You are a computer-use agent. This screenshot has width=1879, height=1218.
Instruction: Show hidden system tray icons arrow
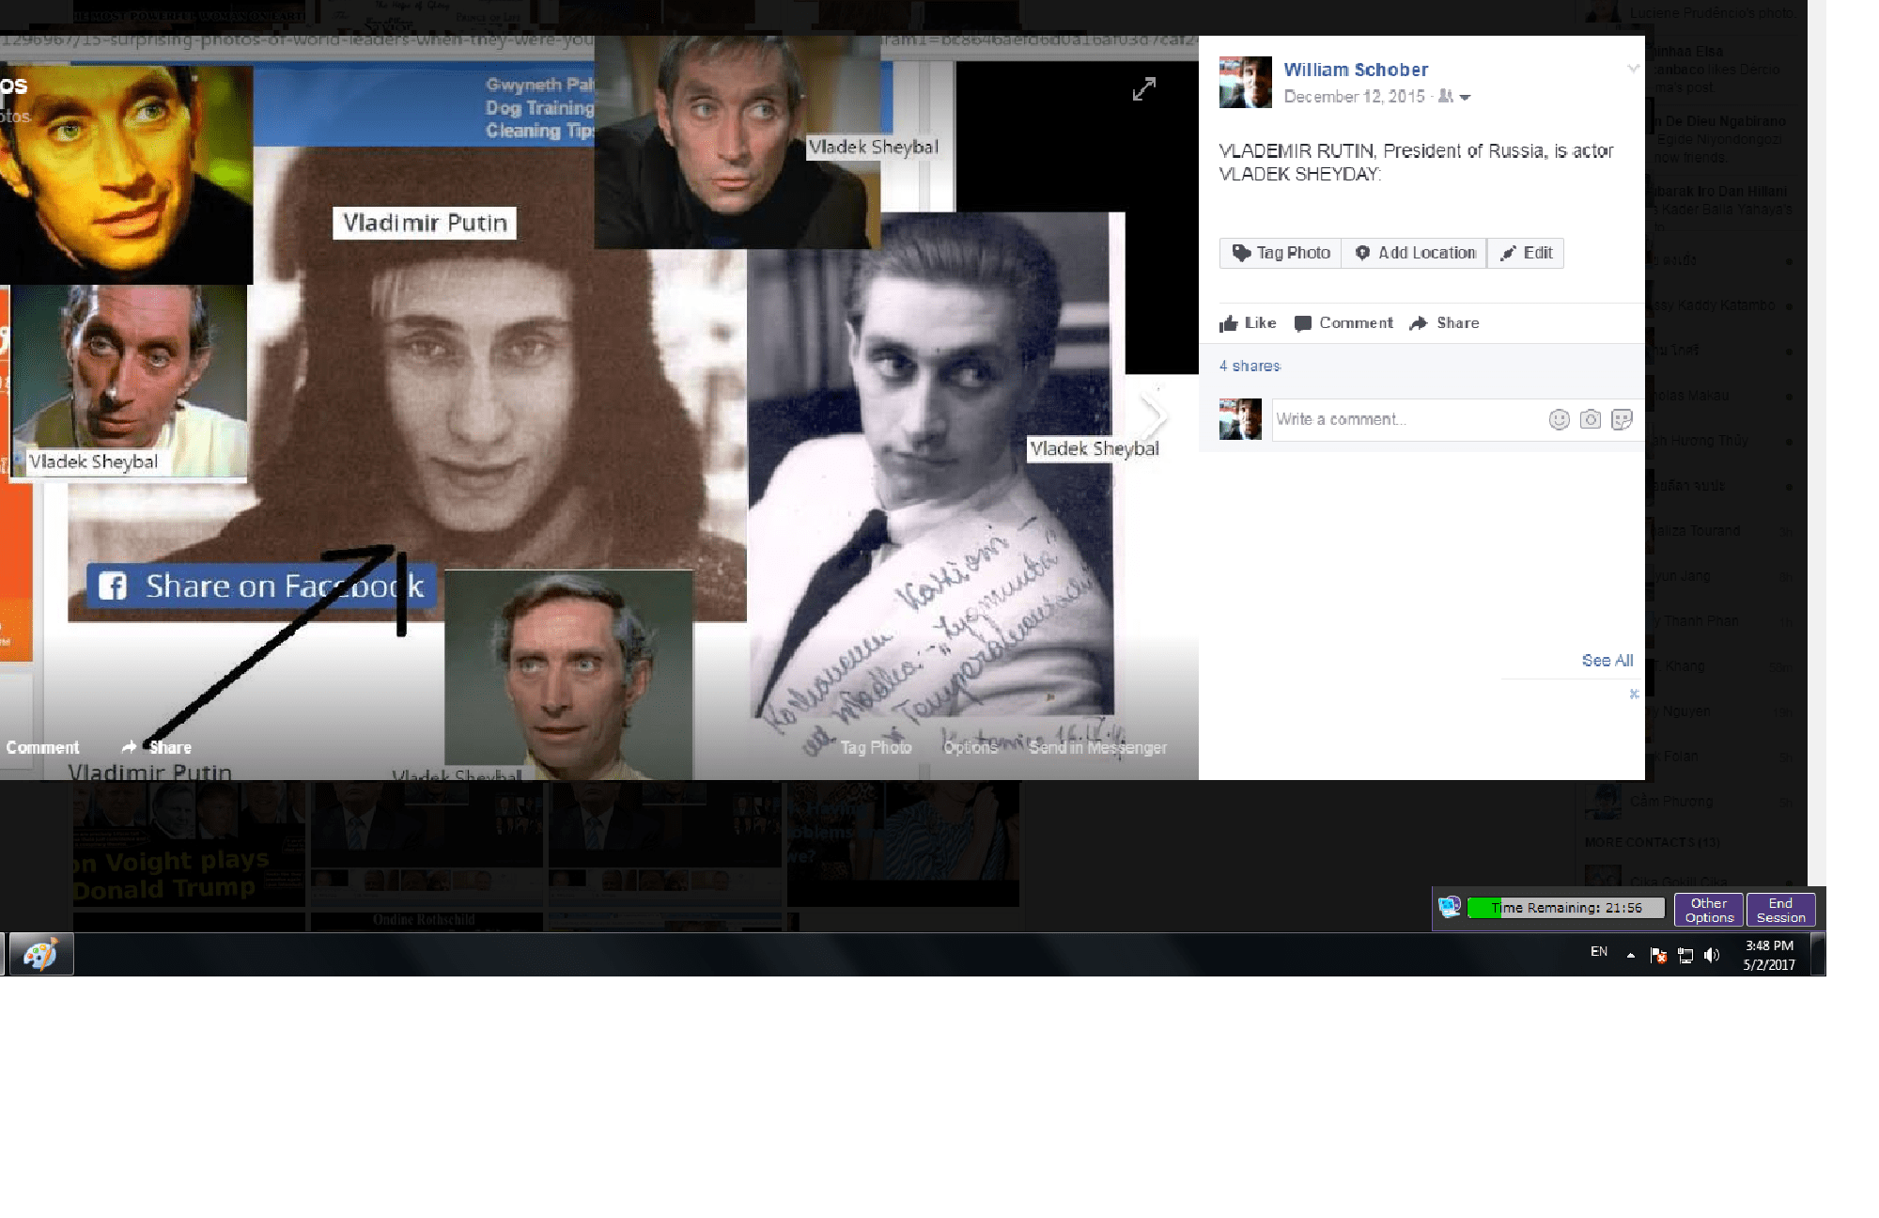[1631, 956]
